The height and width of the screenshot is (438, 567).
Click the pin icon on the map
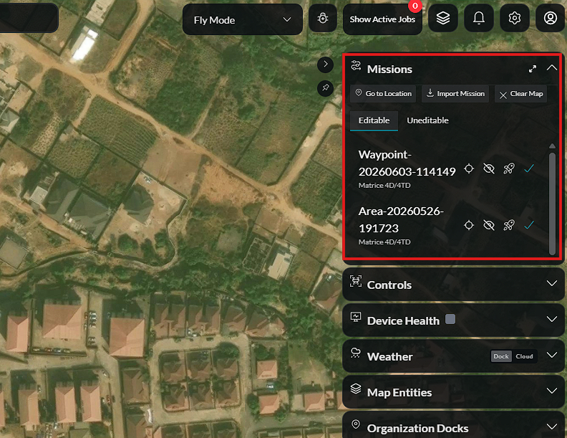pyautogui.click(x=325, y=88)
